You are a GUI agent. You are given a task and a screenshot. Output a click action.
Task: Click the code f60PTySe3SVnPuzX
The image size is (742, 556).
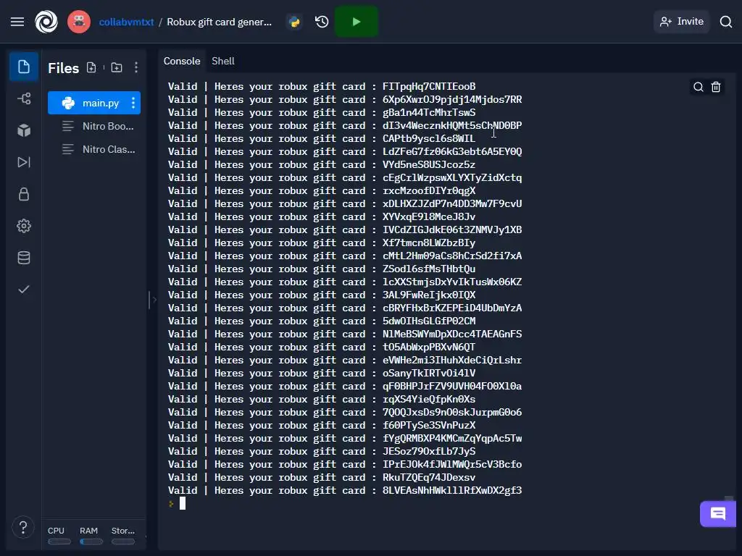click(429, 425)
